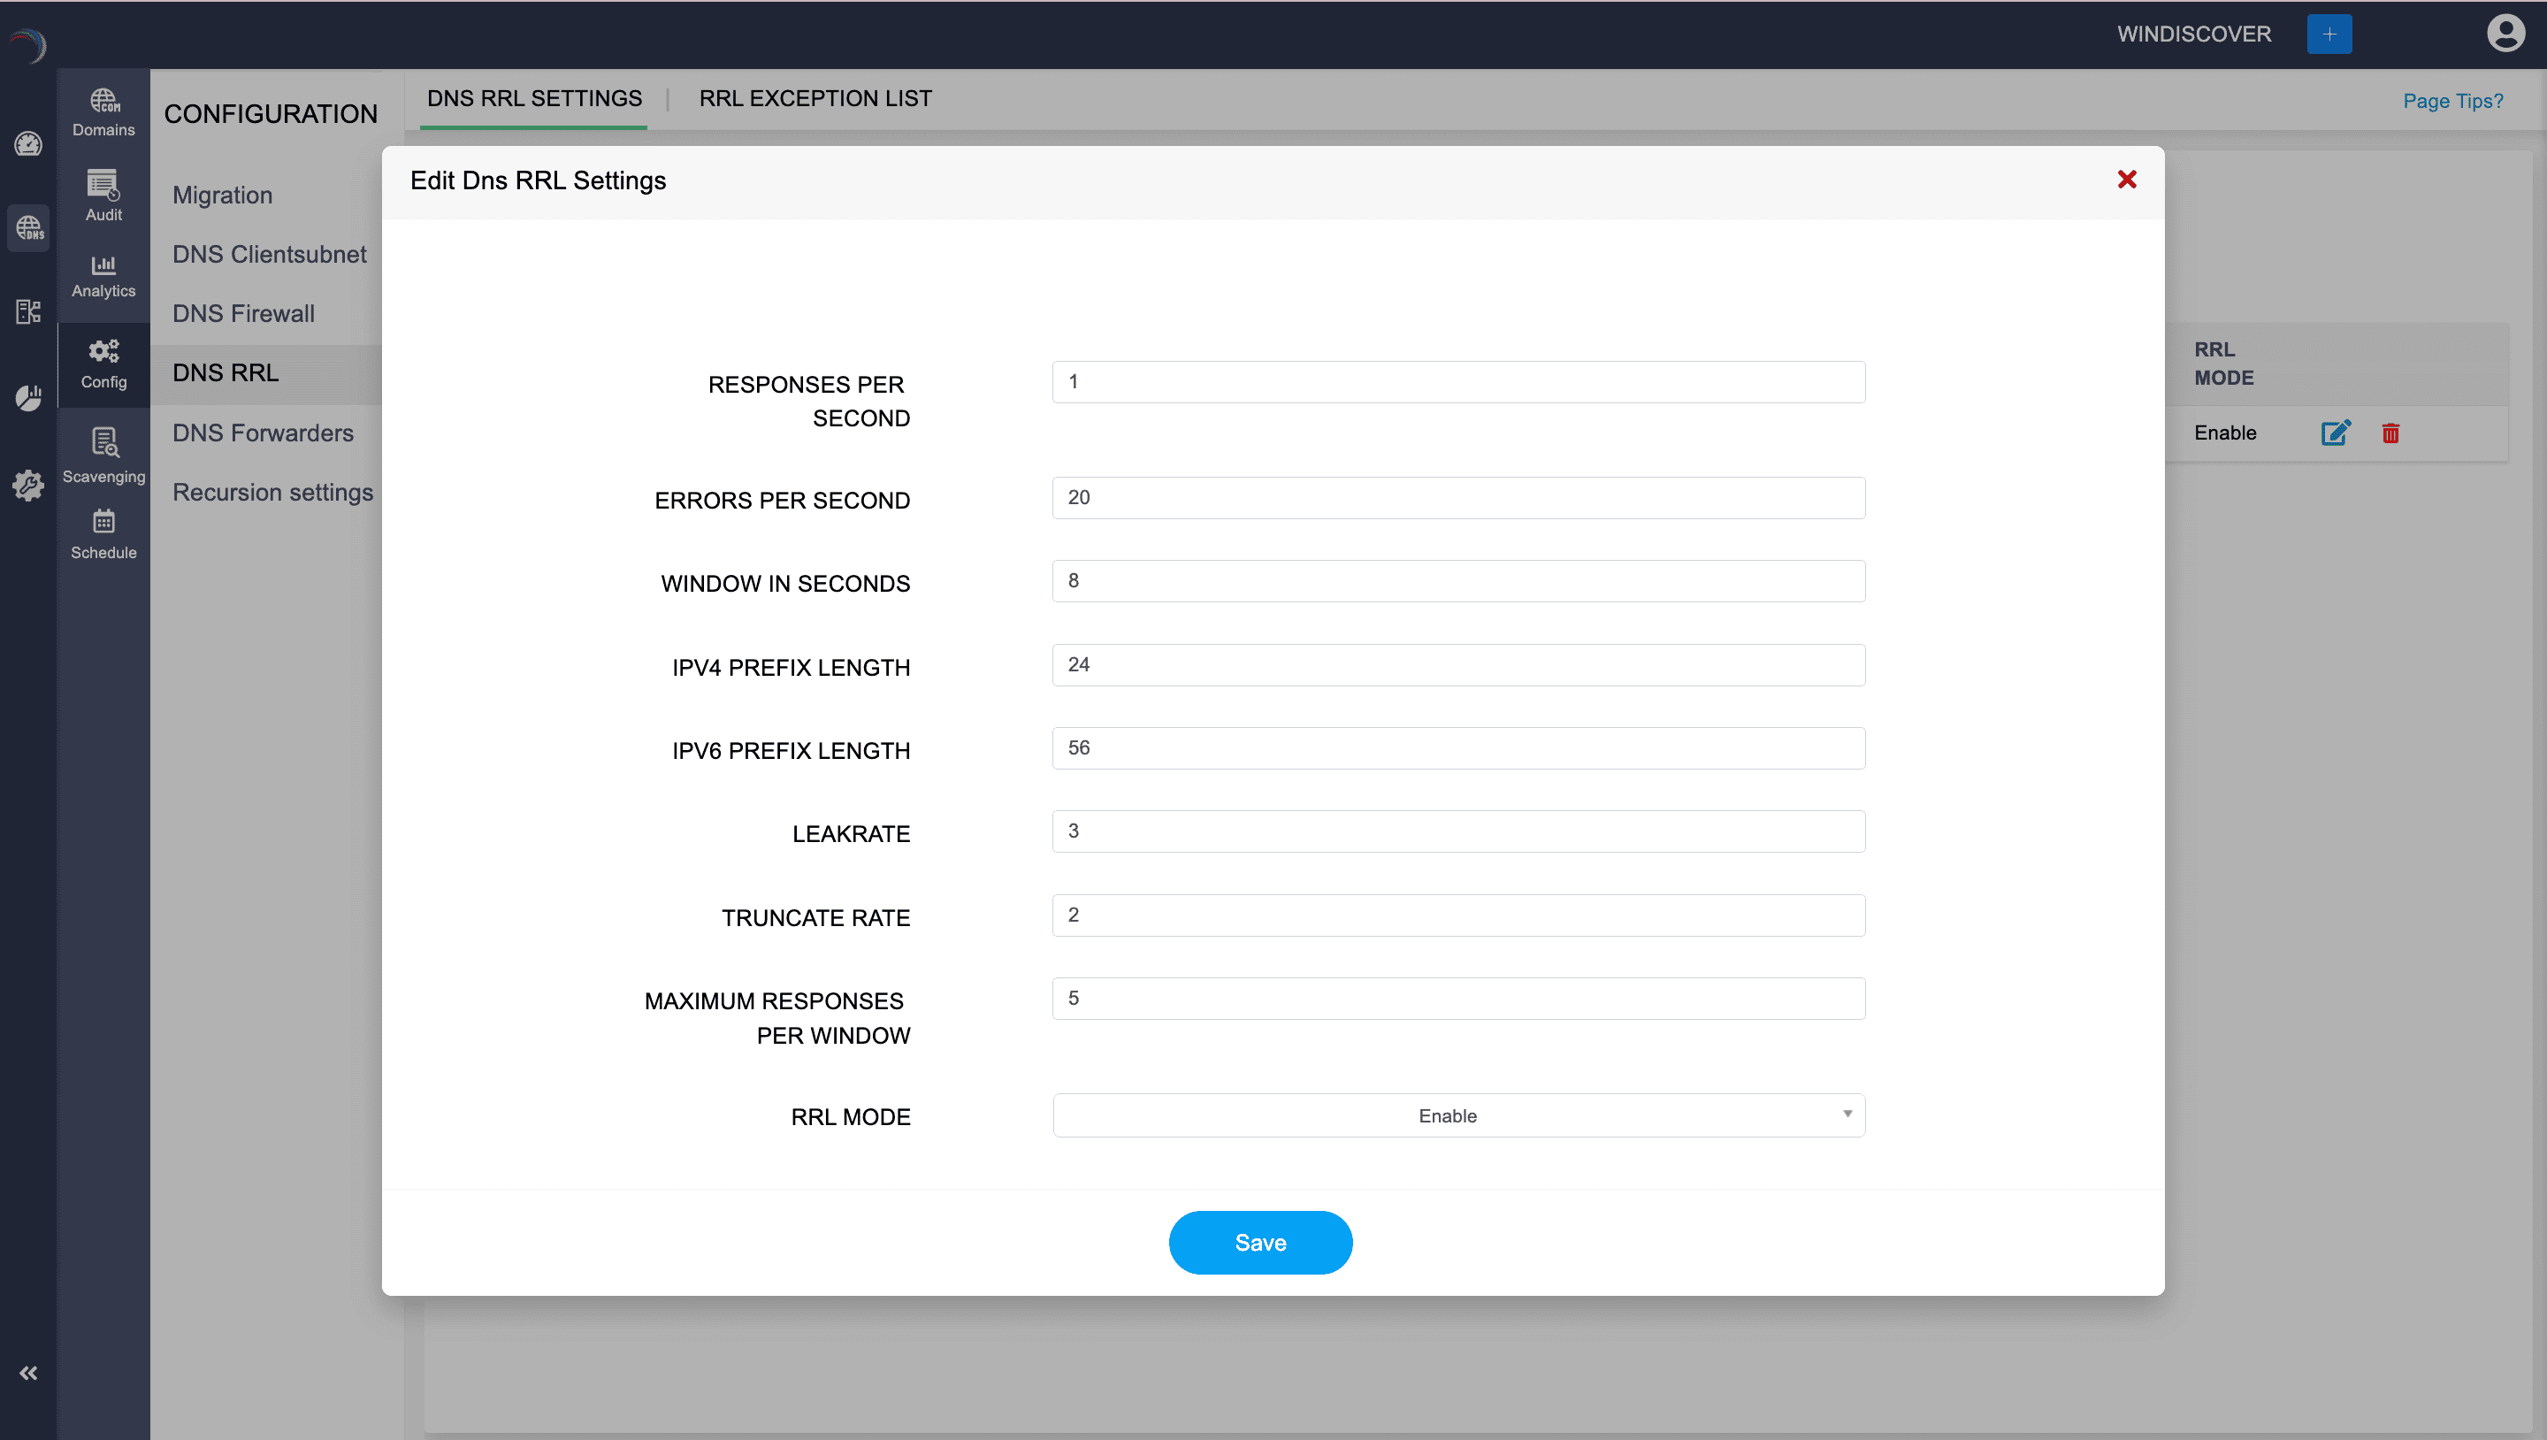The width and height of the screenshot is (2547, 1440).
Task: Click the ERRORS PER SECOND input field
Action: [1457, 497]
